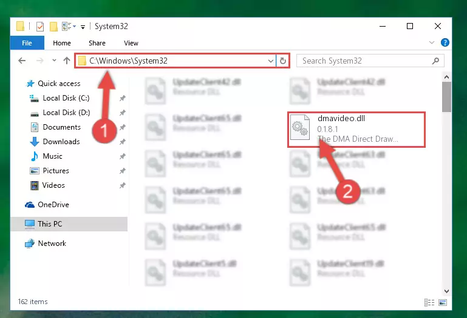Click the pin icon beside Local Disk (C:)
This screenshot has height=318, width=467.
tap(123, 98)
